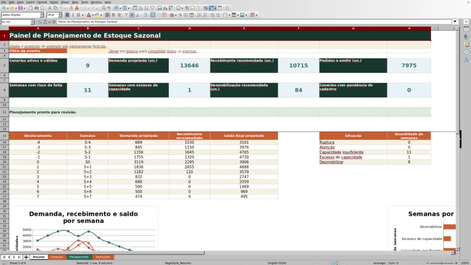
Task: Save the document with the Save icon
Action: click(20, 8)
